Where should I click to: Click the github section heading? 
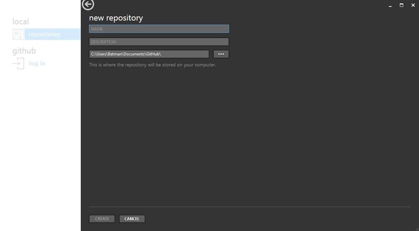24,51
